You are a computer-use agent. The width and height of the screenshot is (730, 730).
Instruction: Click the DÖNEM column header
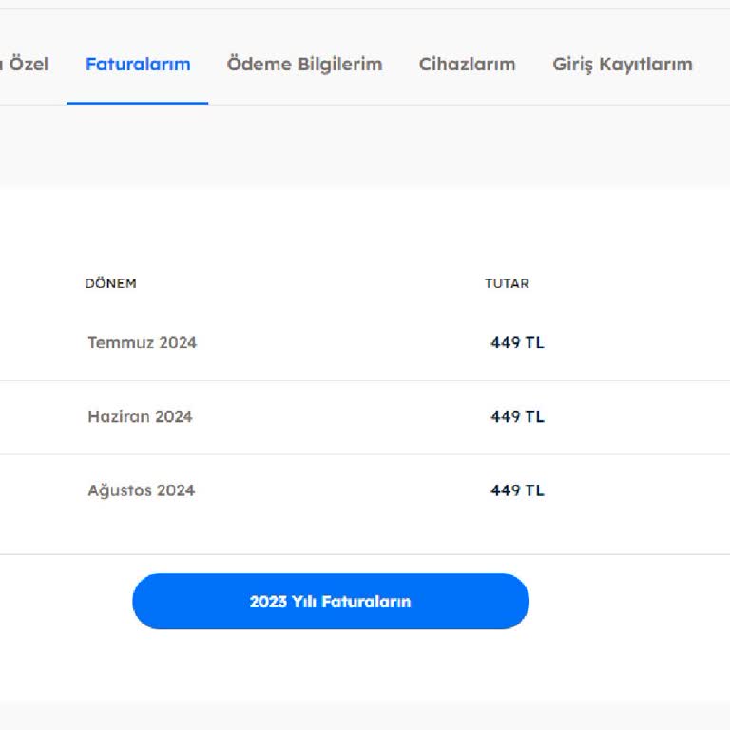(110, 283)
